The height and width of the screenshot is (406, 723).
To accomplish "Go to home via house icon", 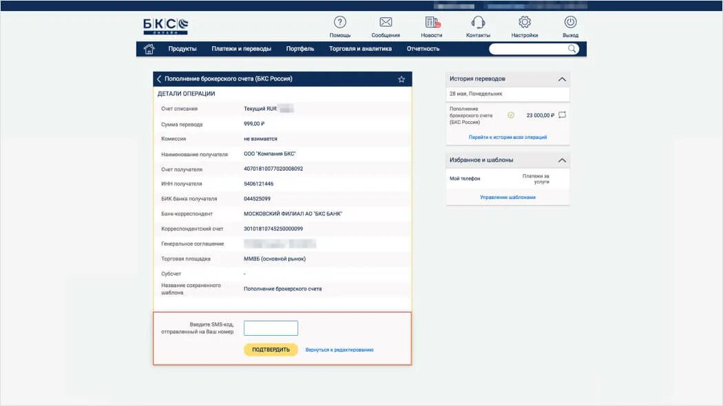I will click(x=149, y=49).
